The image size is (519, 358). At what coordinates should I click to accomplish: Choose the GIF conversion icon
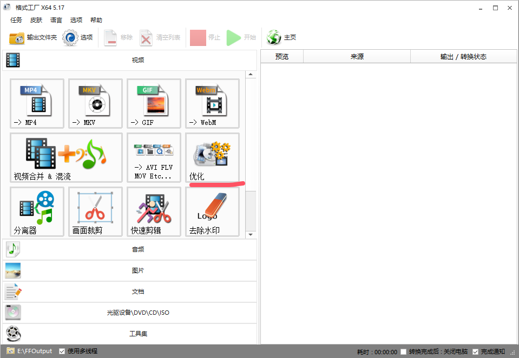pos(154,103)
